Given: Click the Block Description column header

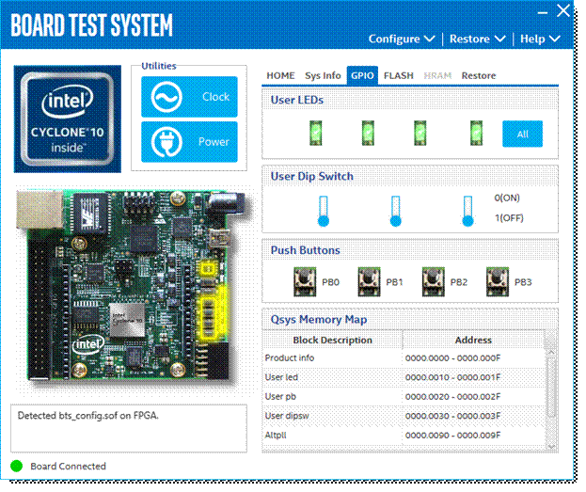Looking at the screenshot, I should click(332, 340).
